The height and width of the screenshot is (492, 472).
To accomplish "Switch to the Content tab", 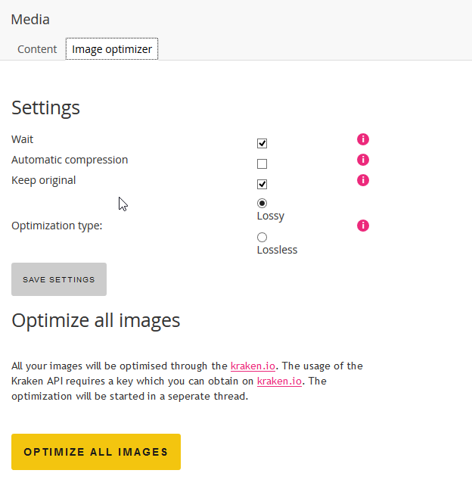I will point(37,49).
